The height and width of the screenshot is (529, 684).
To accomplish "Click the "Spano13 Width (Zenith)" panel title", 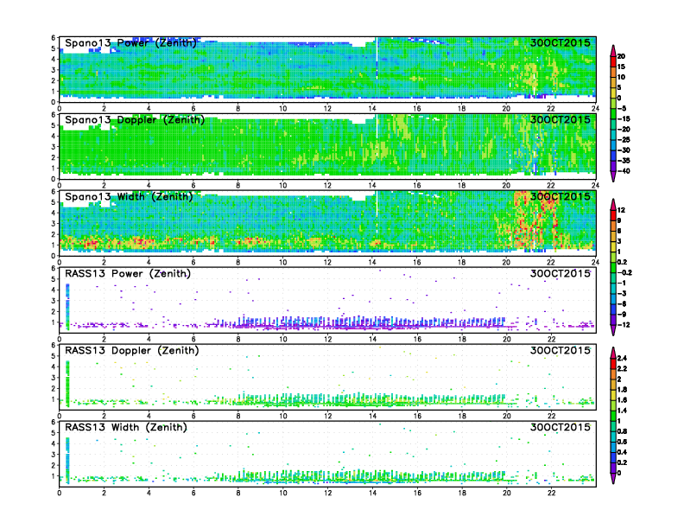I will click(130, 196).
